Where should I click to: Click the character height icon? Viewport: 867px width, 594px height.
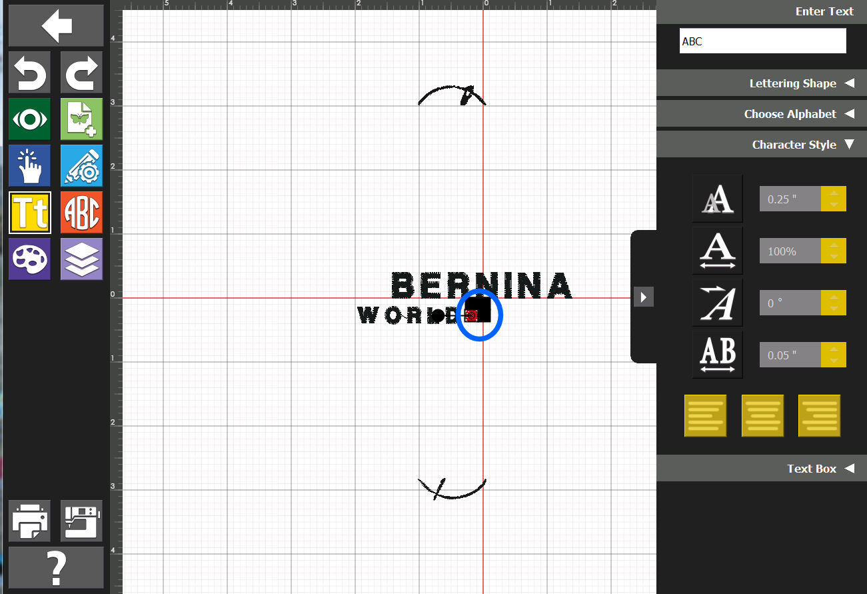[718, 199]
